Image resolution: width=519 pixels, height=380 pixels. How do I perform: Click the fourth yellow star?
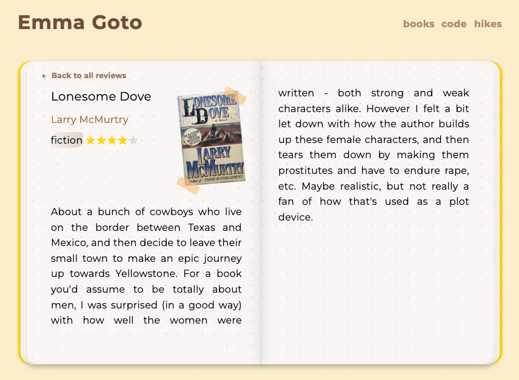tap(122, 141)
